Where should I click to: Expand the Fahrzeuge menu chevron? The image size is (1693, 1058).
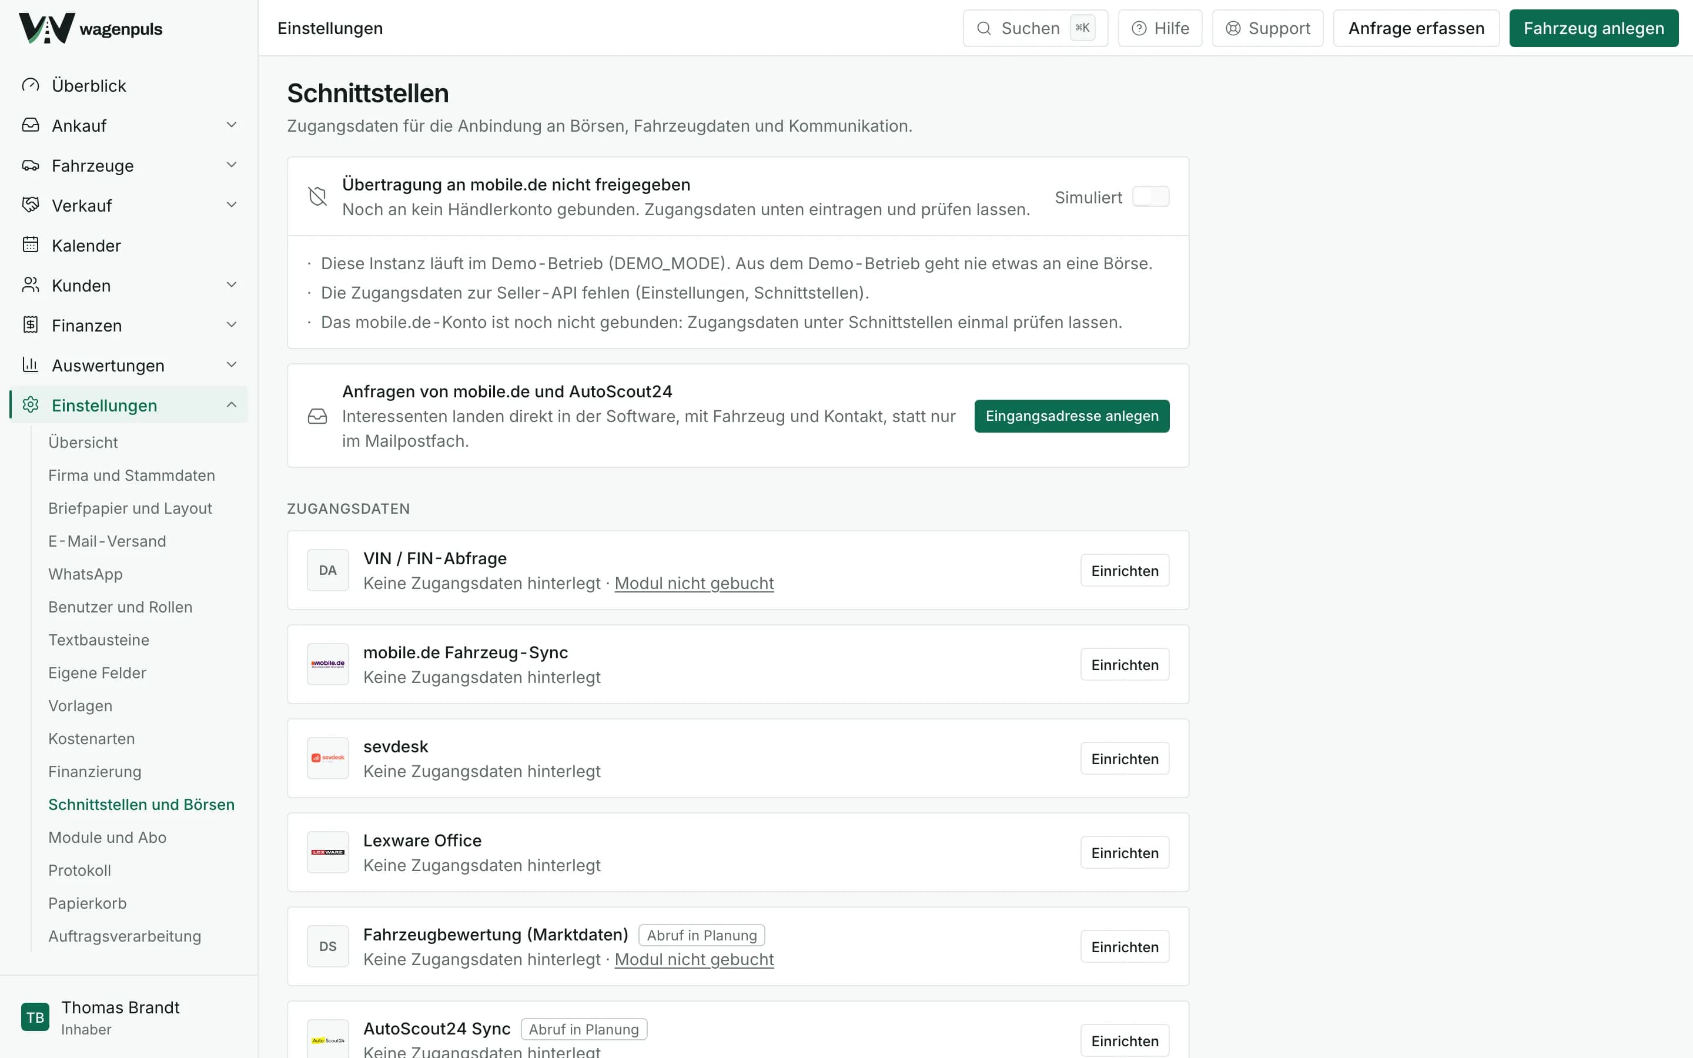(x=232, y=165)
